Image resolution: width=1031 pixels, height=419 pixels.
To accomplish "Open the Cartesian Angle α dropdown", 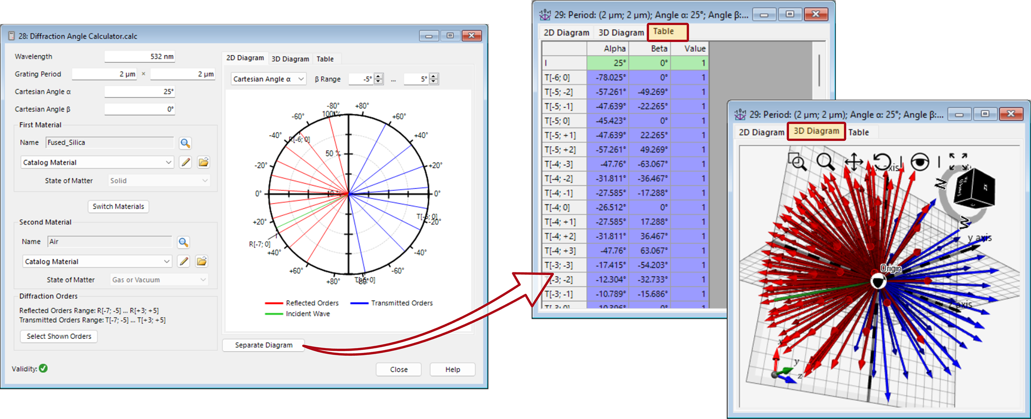I will coord(301,79).
